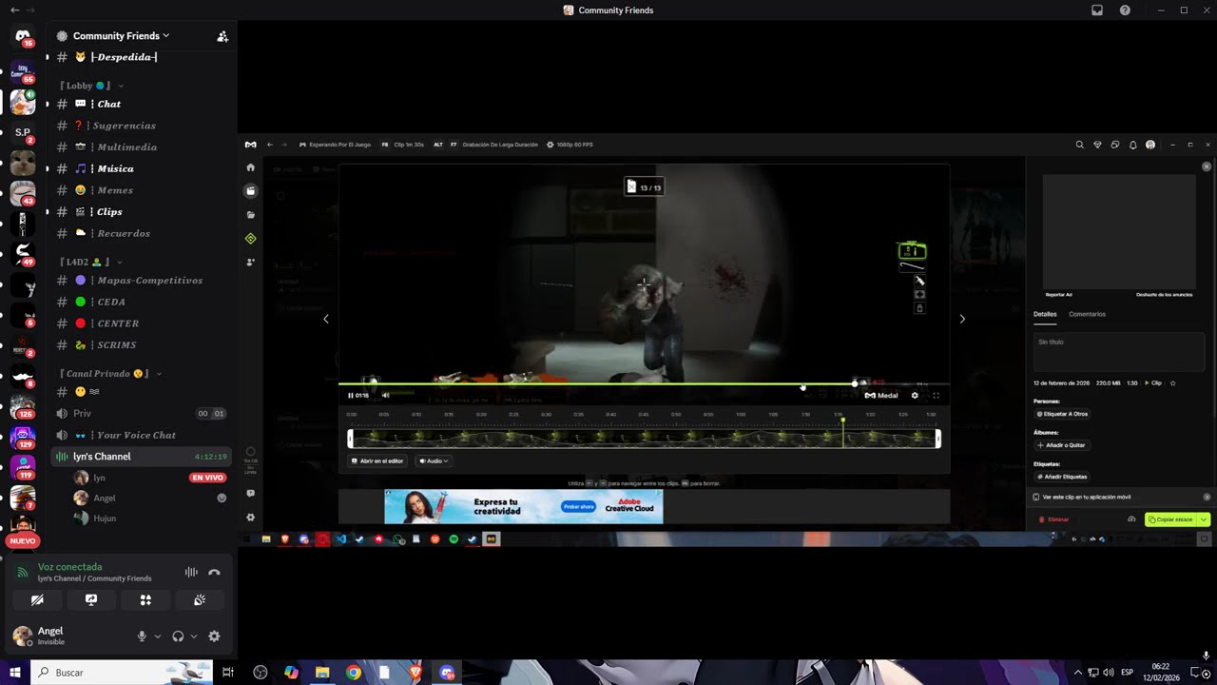Open Medal profile avatar in title bar
This screenshot has width=1217, height=685.
click(1150, 145)
